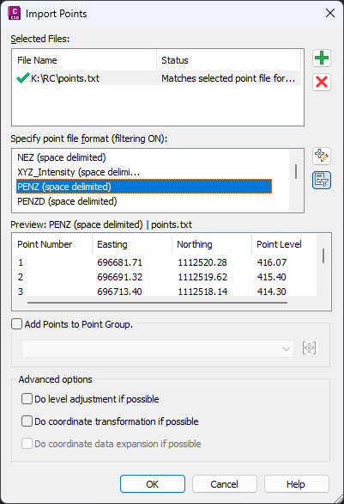Open the manage point file formats icon
The width and height of the screenshot is (344, 504).
(322, 157)
